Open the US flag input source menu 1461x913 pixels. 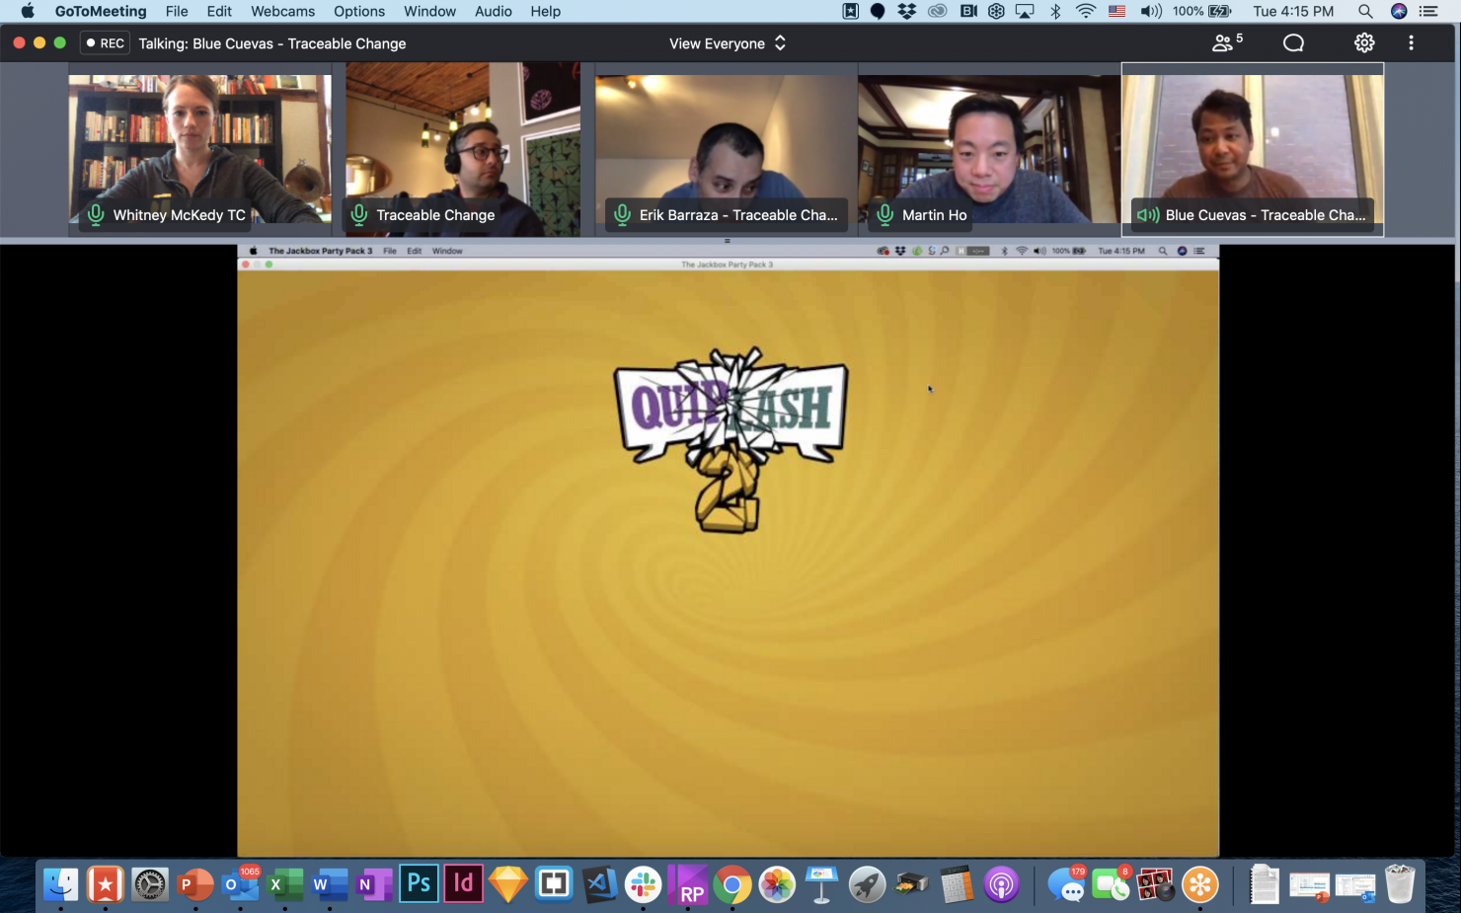(1116, 11)
